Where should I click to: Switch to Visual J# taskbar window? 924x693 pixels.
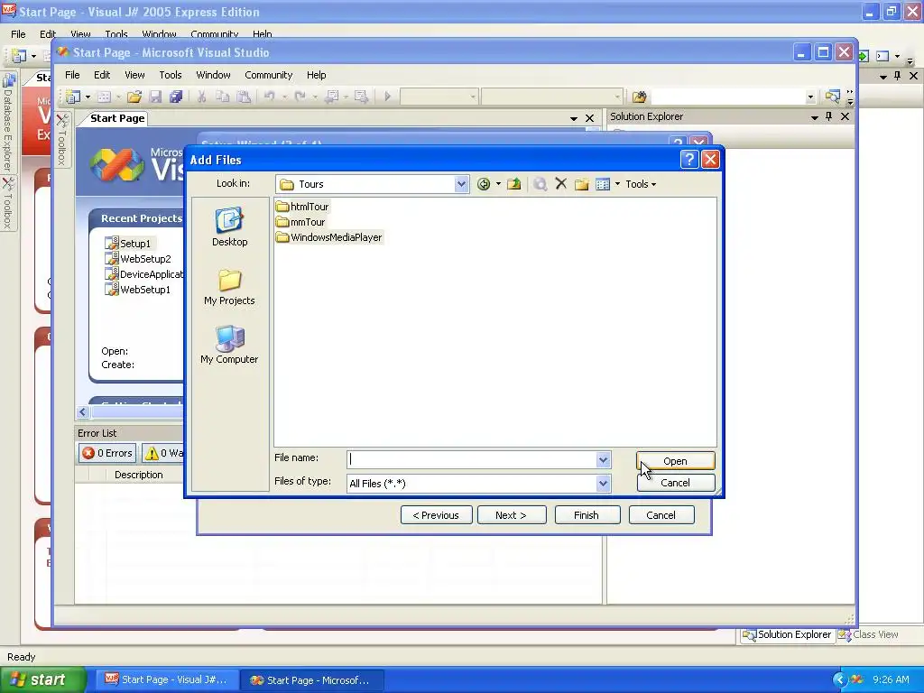coord(166,680)
